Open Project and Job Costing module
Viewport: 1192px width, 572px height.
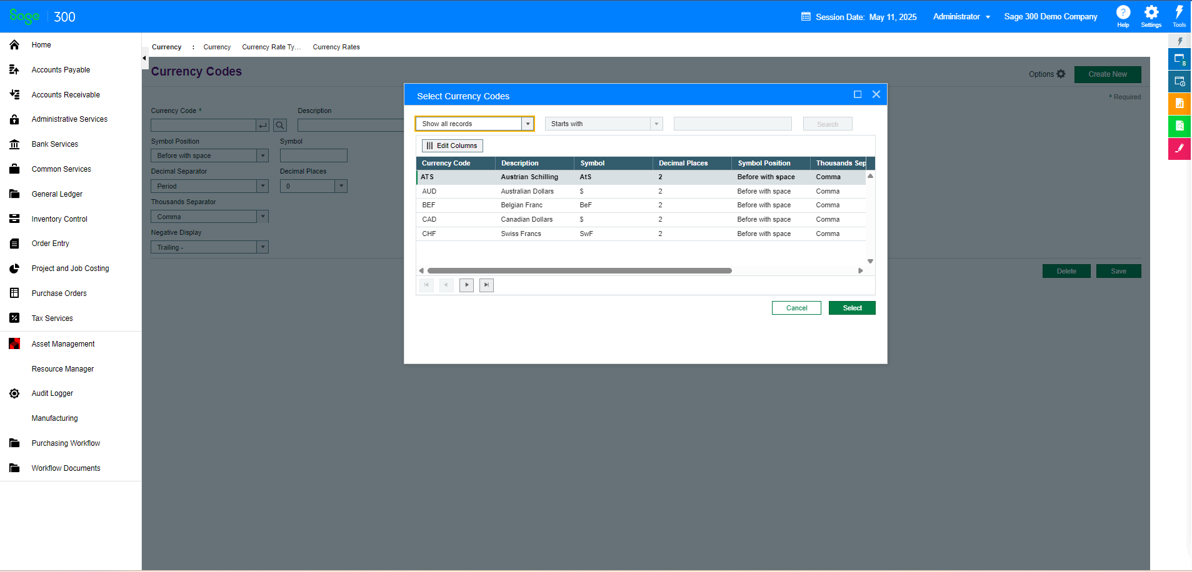(70, 269)
